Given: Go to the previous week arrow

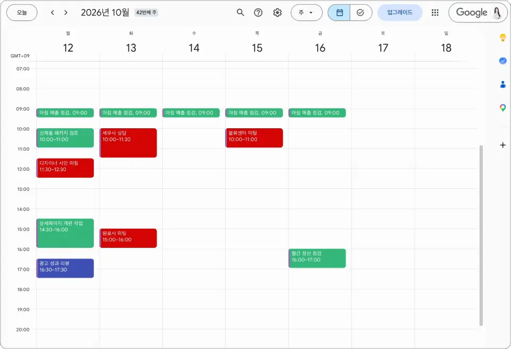Looking at the screenshot, I should point(53,13).
